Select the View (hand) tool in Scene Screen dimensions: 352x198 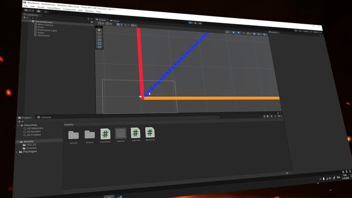(x=99, y=30)
